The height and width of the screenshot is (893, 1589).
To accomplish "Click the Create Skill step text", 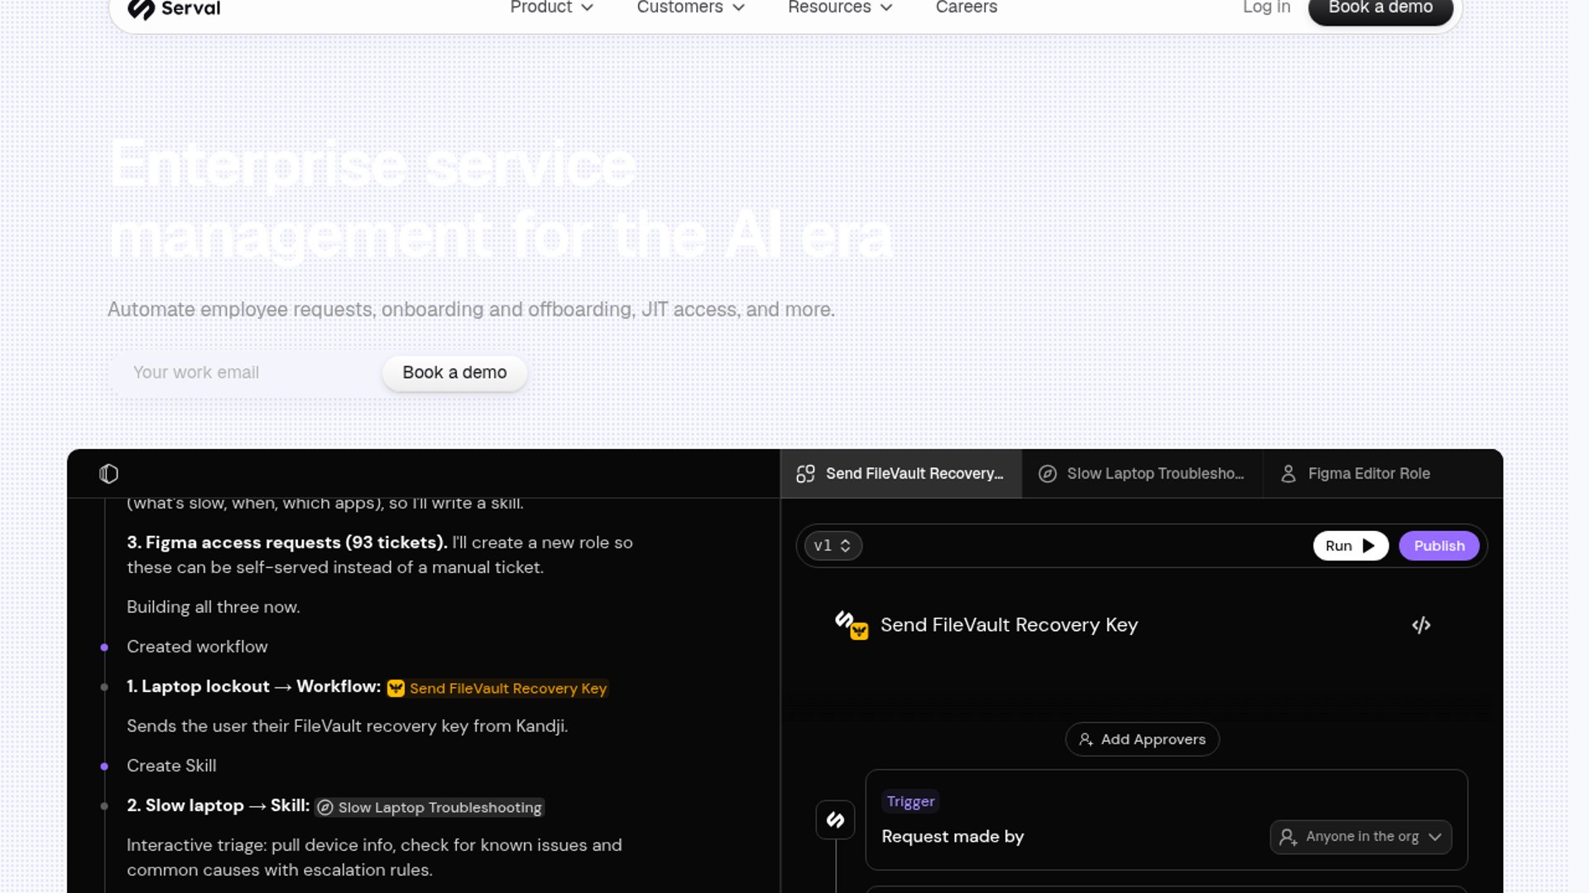I will [x=171, y=766].
